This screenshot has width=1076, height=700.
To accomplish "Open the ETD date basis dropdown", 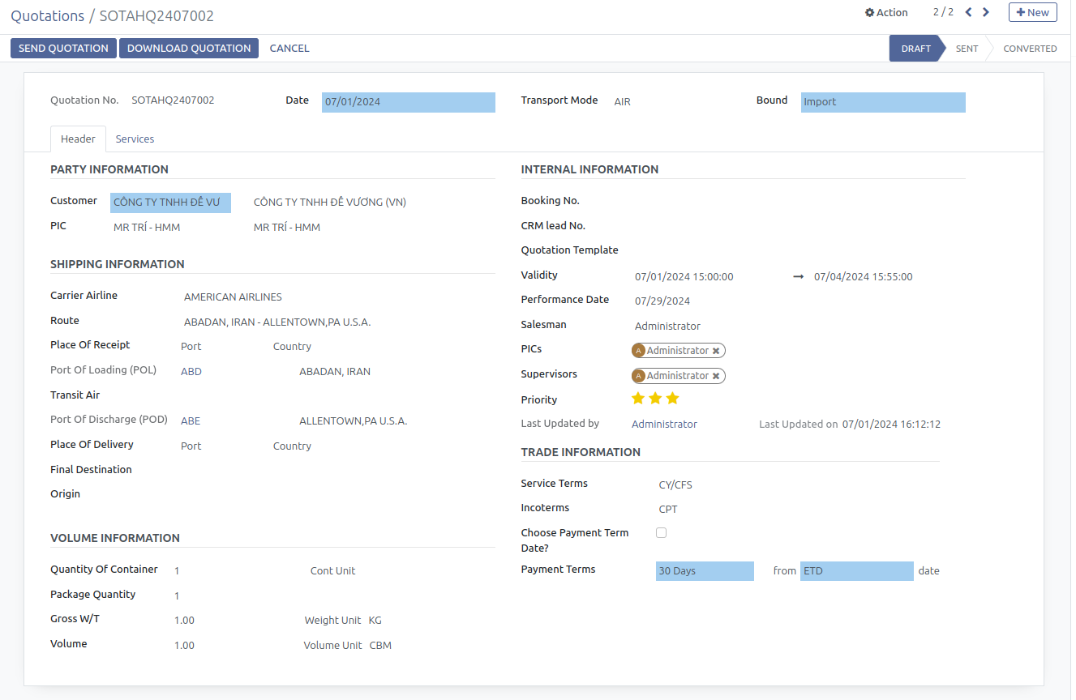I will [x=855, y=571].
